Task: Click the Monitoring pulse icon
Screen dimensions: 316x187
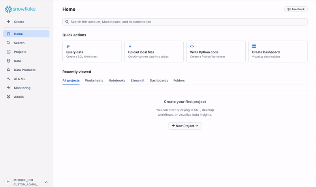Action: pos(8,88)
